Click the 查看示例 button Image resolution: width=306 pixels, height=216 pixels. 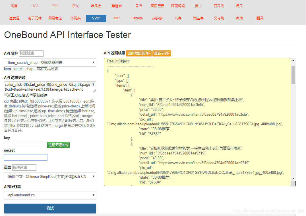pyautogui.click(x=162, y=53)
